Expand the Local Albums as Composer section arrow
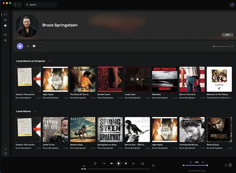 pyautogui.click(x=50, y=61)
